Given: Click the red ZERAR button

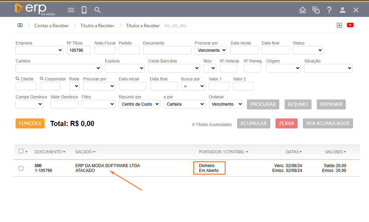Looking at the screenshot, I should (286, 123).
